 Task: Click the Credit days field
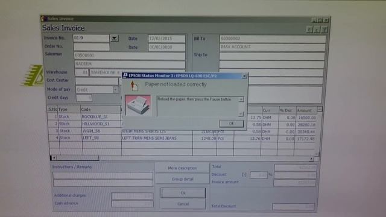[84, 98]
